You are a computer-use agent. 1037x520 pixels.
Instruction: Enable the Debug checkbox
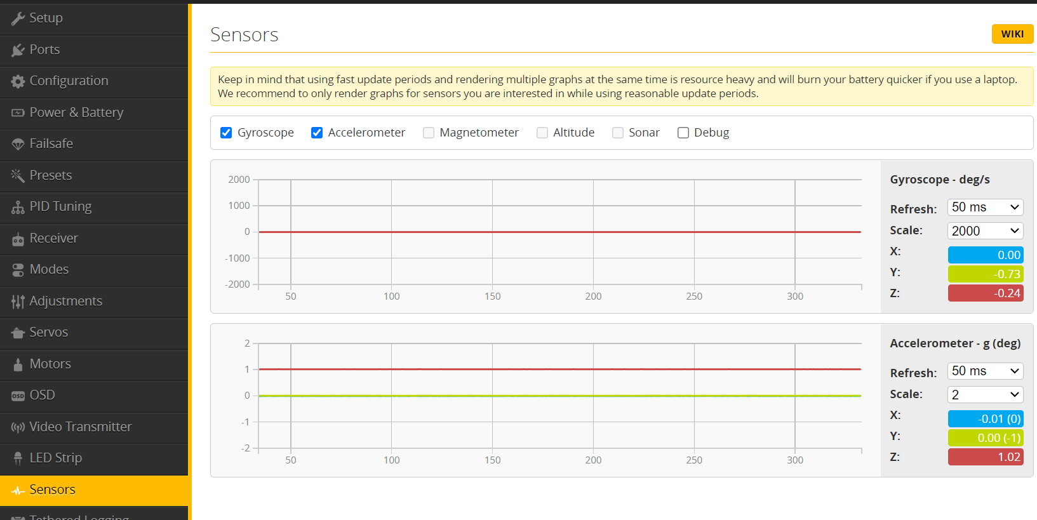[x=683, y=133]
